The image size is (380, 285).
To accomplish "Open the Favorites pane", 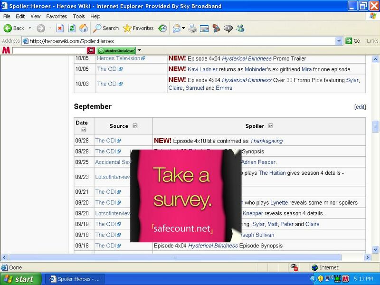I will [138, 28].
